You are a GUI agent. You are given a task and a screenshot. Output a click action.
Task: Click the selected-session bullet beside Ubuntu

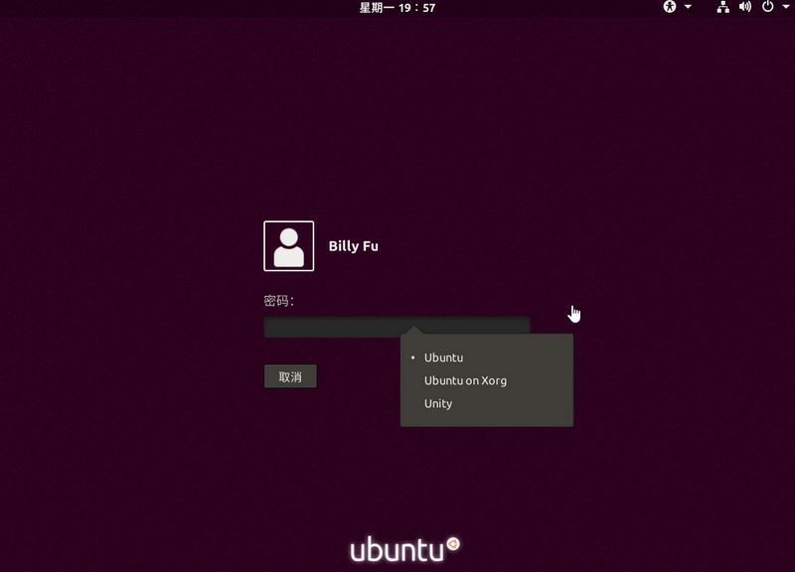412,357
